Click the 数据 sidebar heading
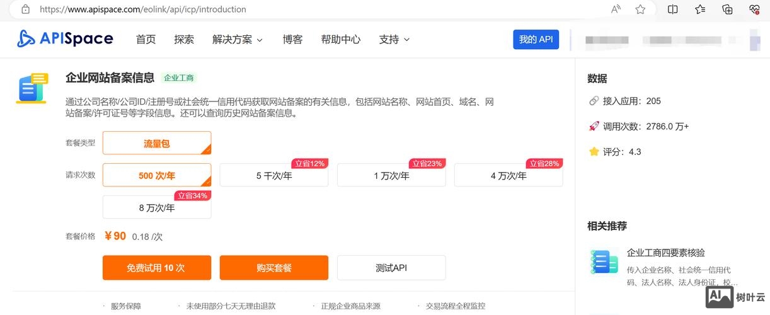770x315 pixels. 597,78
